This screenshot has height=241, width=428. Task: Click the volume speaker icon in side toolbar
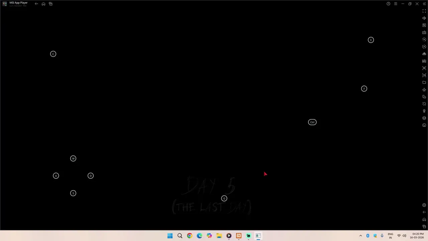424,18
